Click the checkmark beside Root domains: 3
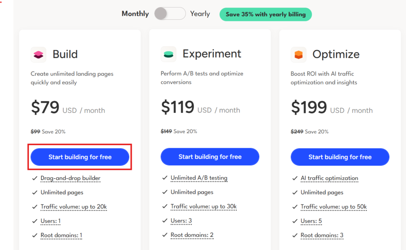Image resolution: width=406 pixels, height=250 pixels. [295, 235]
